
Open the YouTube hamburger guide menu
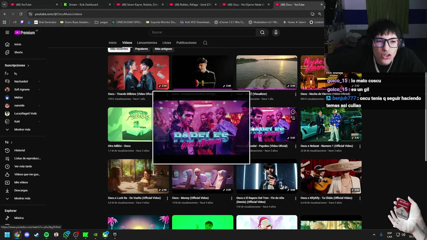7,32
